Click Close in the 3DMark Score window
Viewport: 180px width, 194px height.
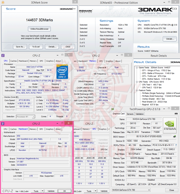[68, 47]
